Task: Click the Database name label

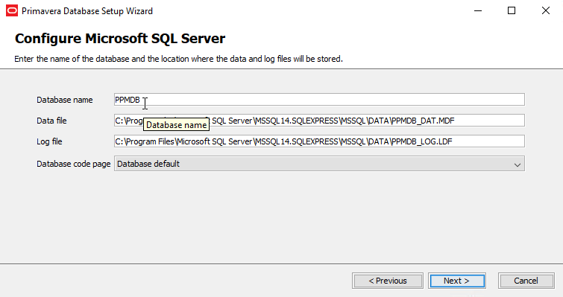Action: 65,100
